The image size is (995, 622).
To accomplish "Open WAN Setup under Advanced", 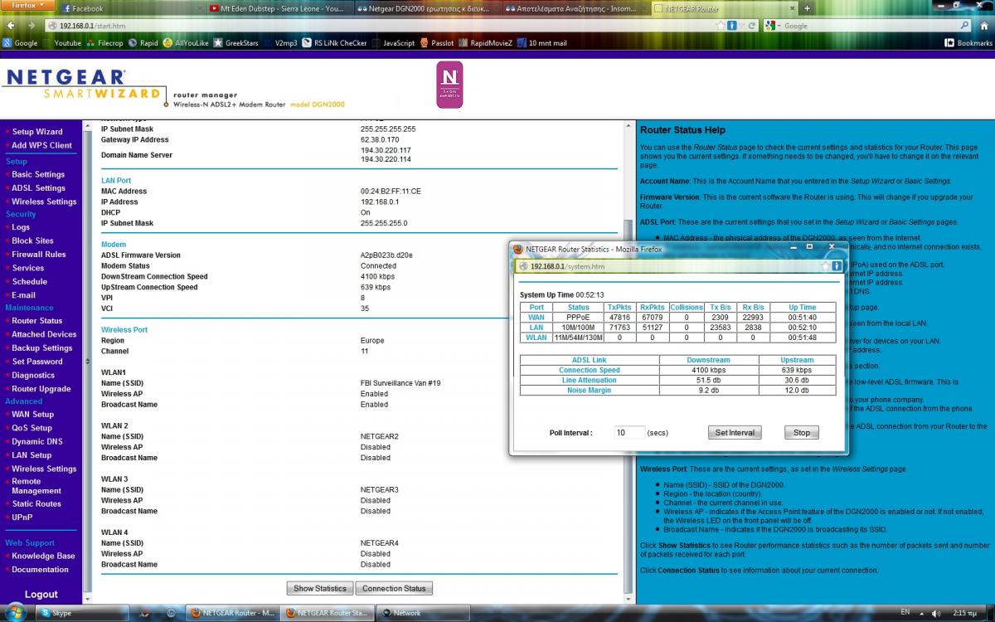I will (x=32, y=415).
